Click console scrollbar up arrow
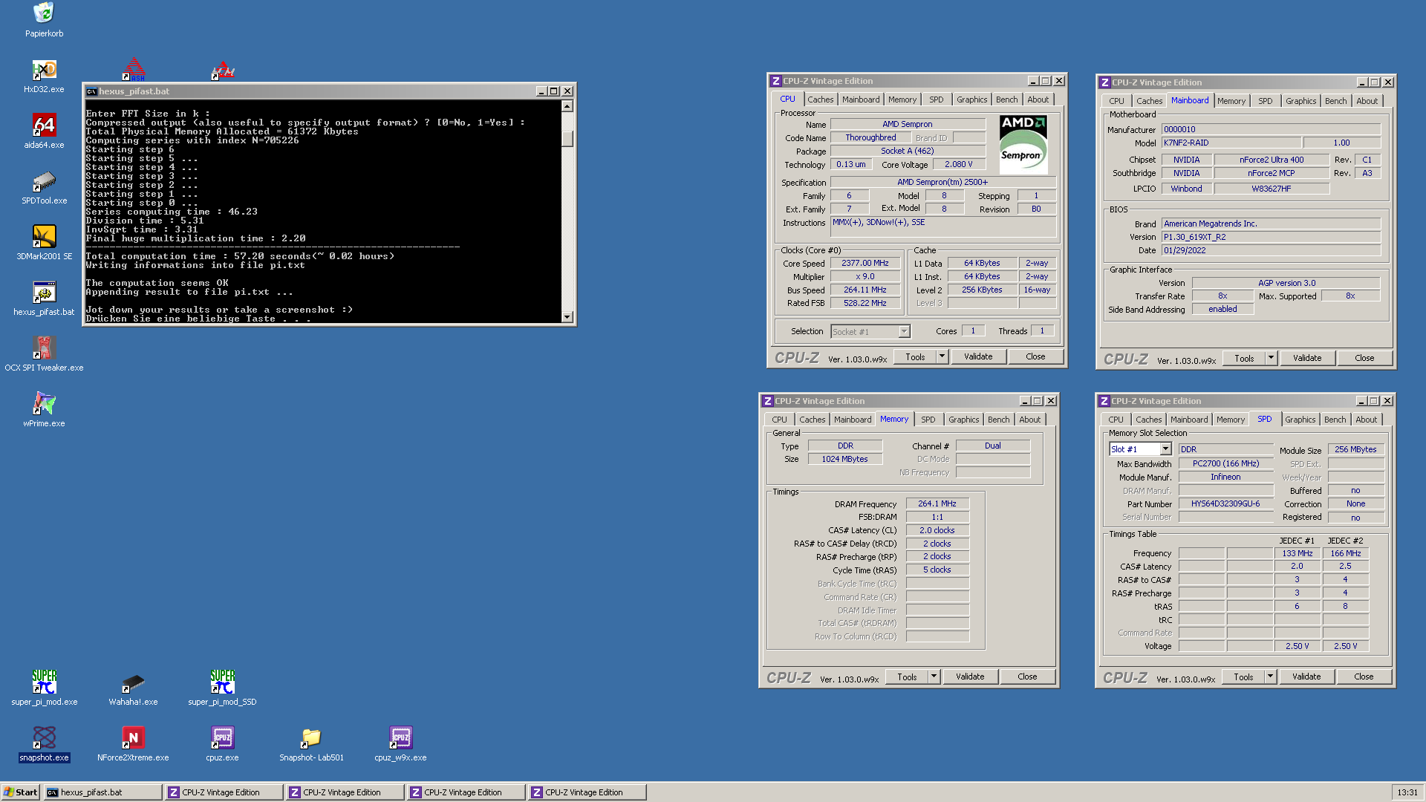 pos(567,106)
